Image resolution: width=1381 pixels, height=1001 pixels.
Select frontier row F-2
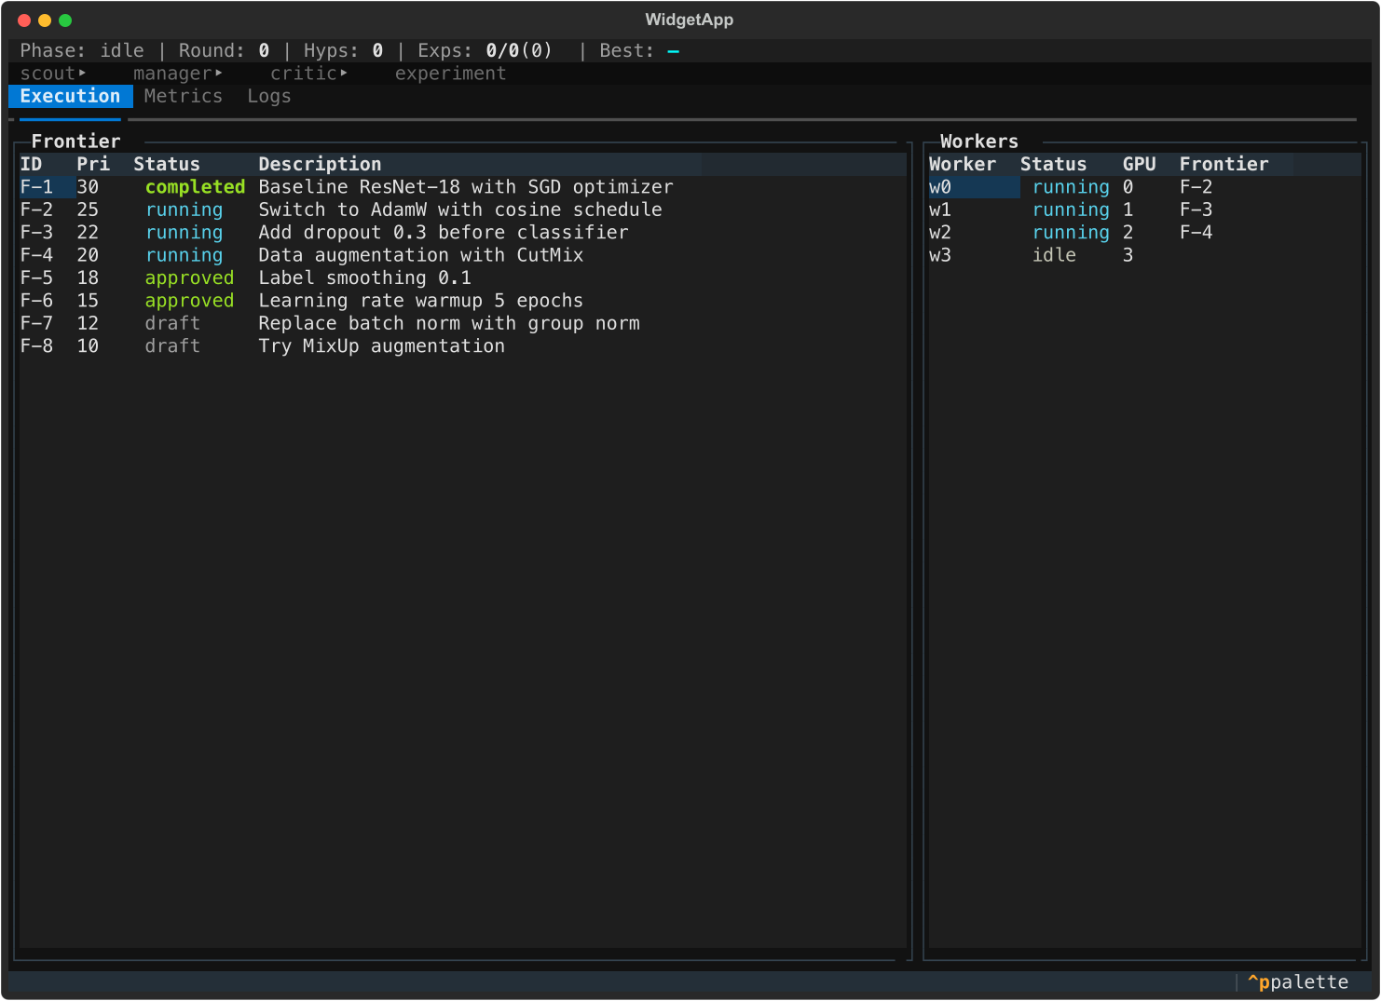[462, 210]
